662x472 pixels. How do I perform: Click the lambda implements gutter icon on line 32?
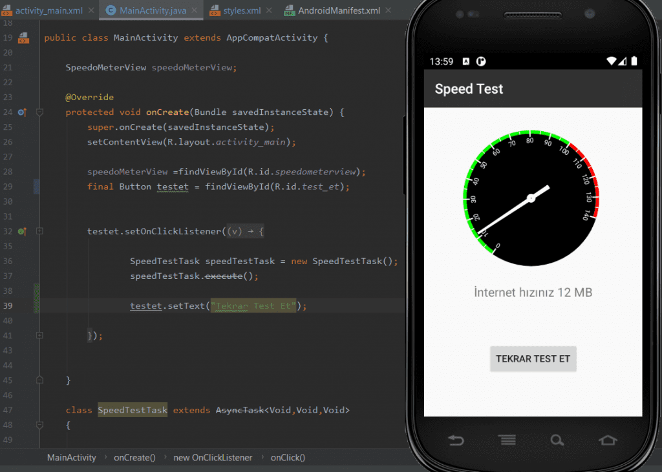coord(23,231)
